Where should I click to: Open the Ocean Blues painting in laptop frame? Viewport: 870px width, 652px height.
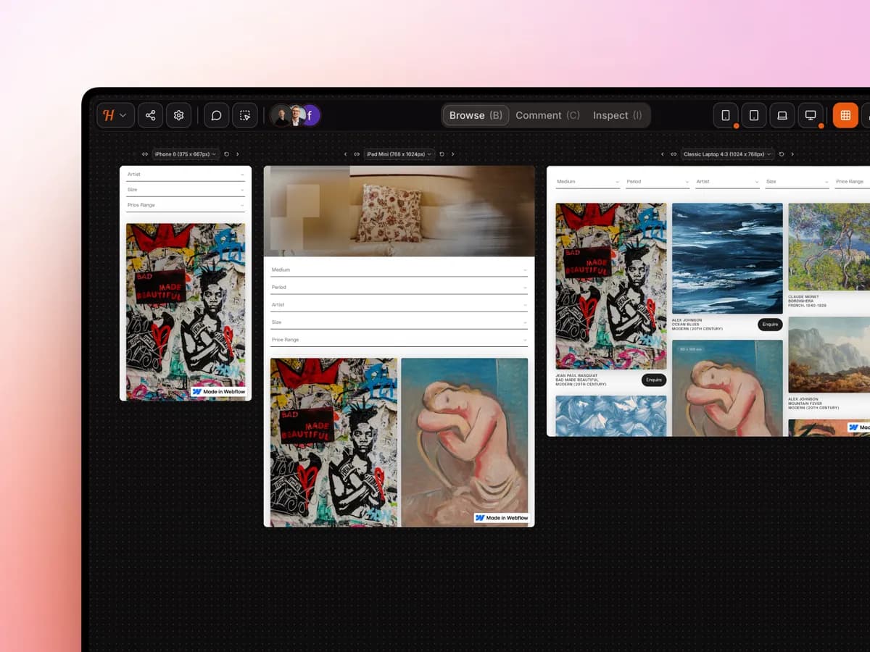(727, 259)
